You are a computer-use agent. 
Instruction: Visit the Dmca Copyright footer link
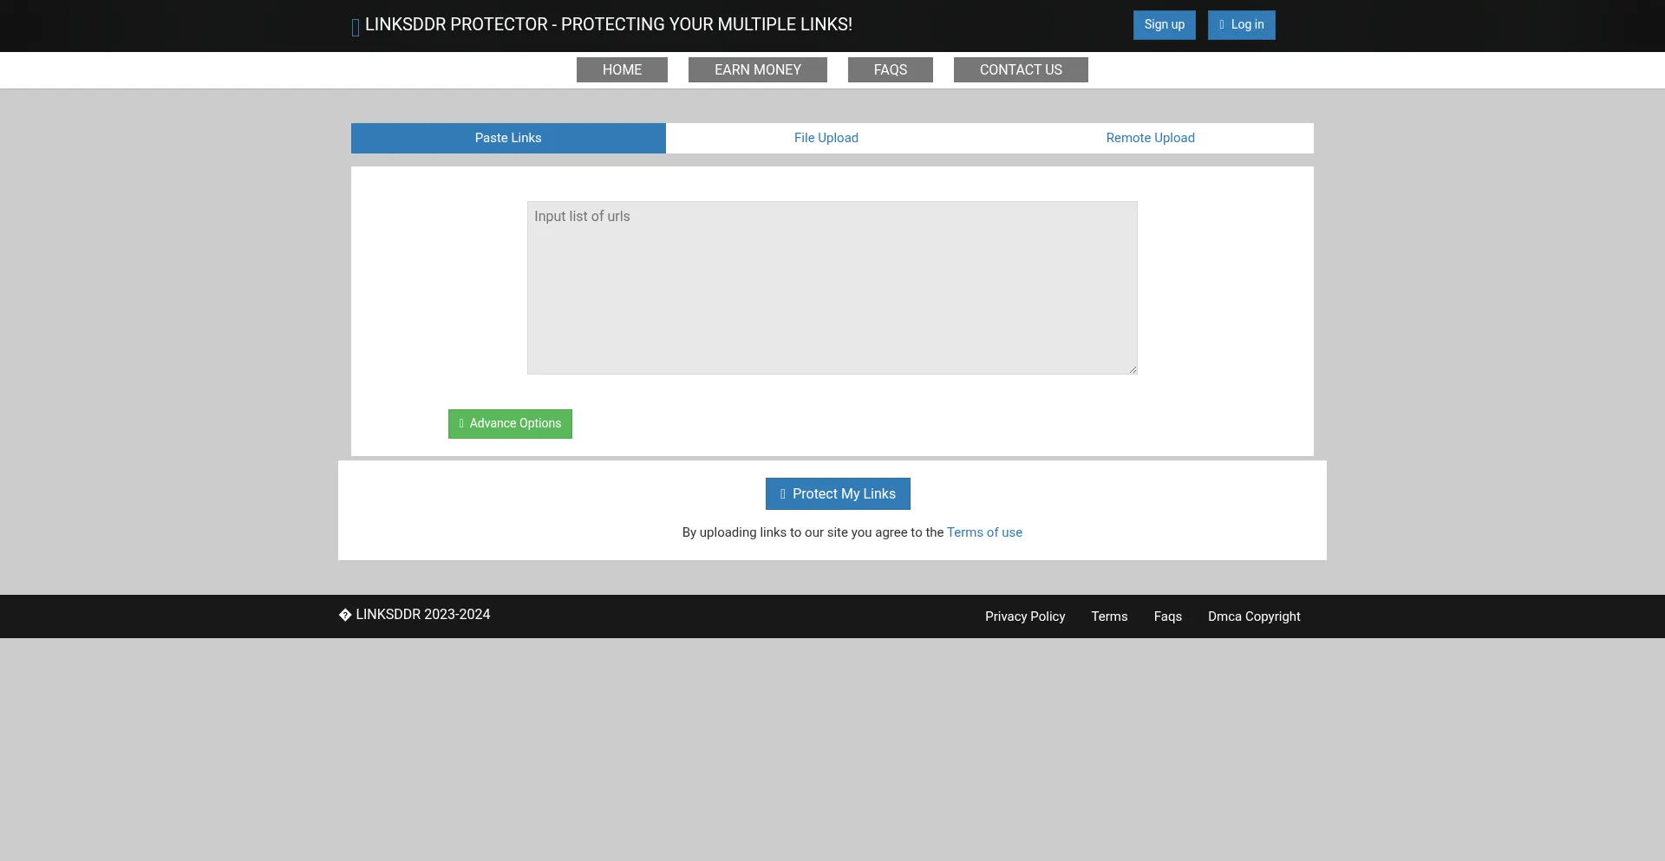tap(1253, 616)
